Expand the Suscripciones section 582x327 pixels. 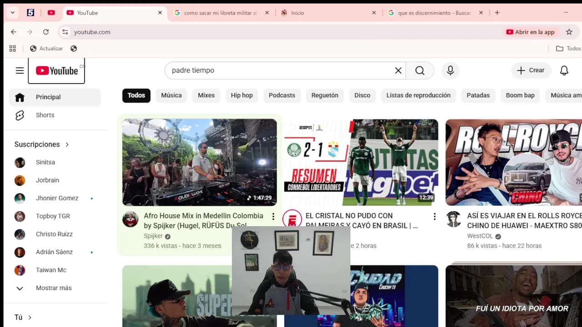coord(42,144)
